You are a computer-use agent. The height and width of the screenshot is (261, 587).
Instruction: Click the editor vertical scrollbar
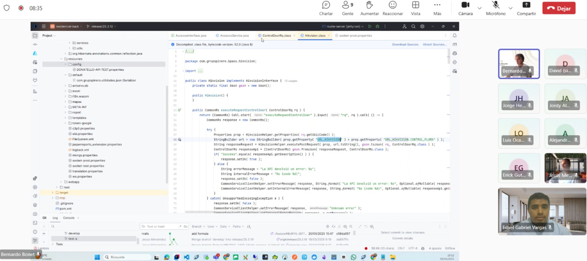448,56
